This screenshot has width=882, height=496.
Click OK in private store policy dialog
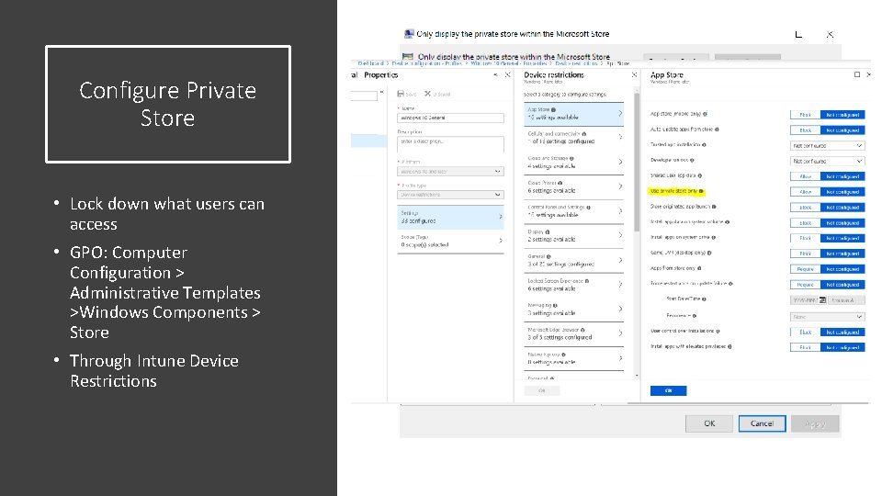click(x=709, y=423)
